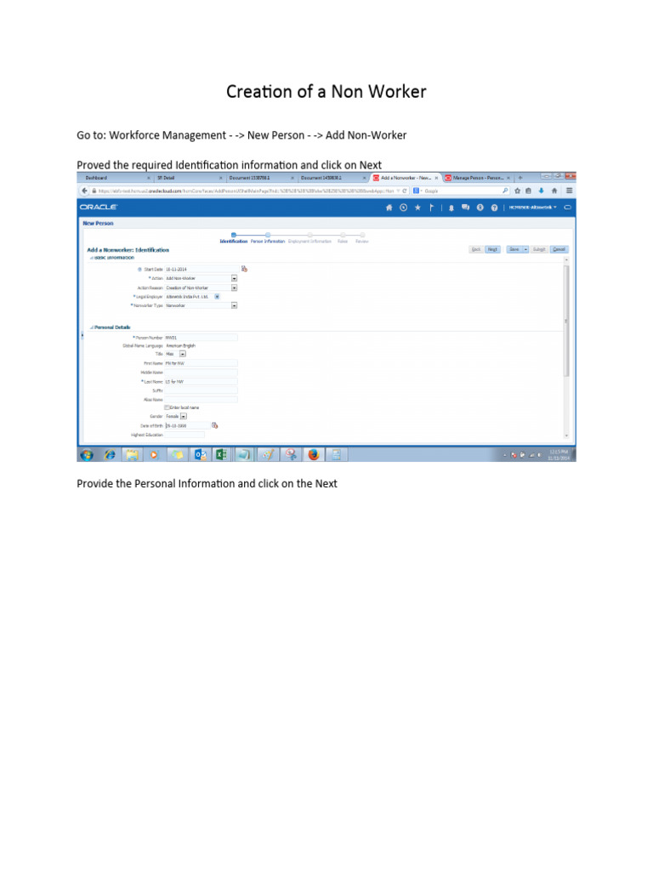
Task: Open the Nonworker Type dropdown
Action: click(235, 305)
